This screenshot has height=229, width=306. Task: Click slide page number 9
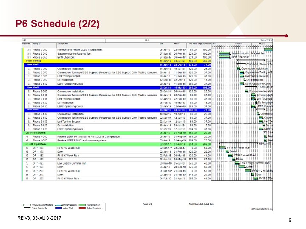(x=290, y=220)
